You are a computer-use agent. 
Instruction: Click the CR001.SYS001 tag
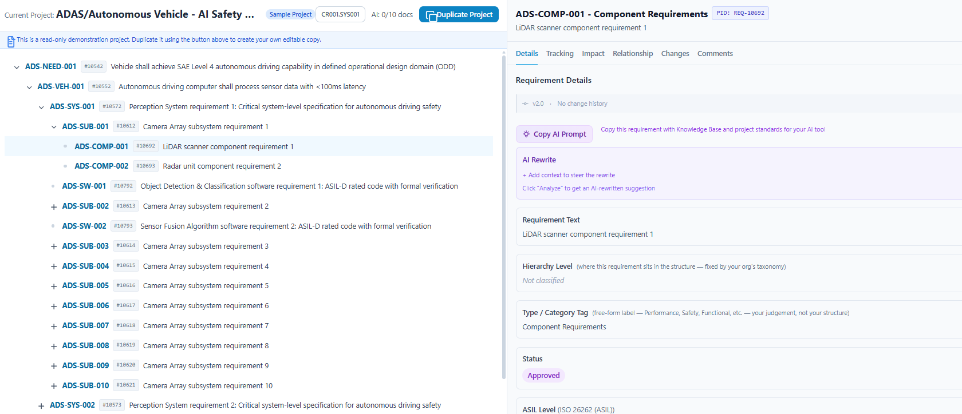341,14
